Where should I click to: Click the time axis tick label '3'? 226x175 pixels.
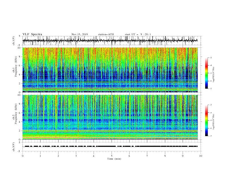[76, 156]
